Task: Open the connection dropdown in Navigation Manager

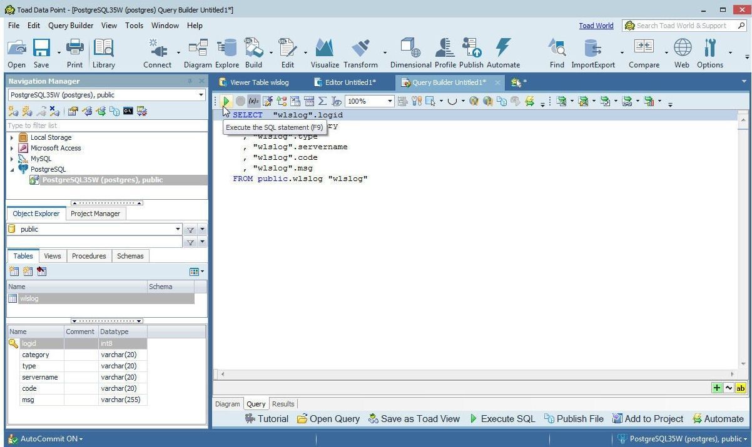Action: (x=201, y=95)
